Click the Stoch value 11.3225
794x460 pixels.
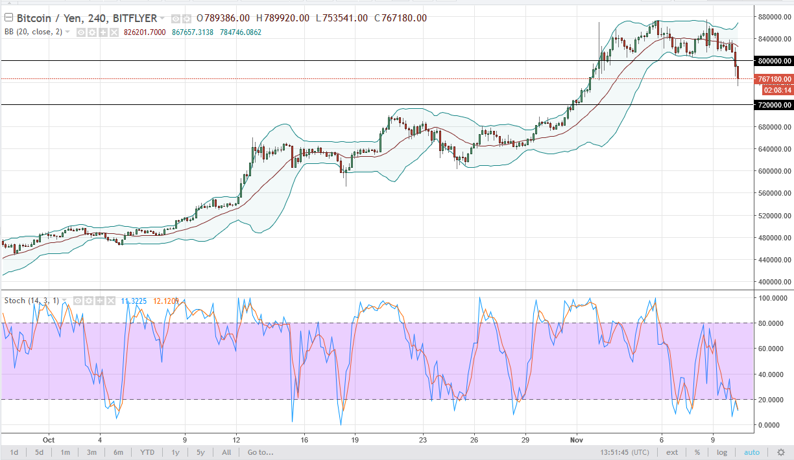(x=134, y=301)
